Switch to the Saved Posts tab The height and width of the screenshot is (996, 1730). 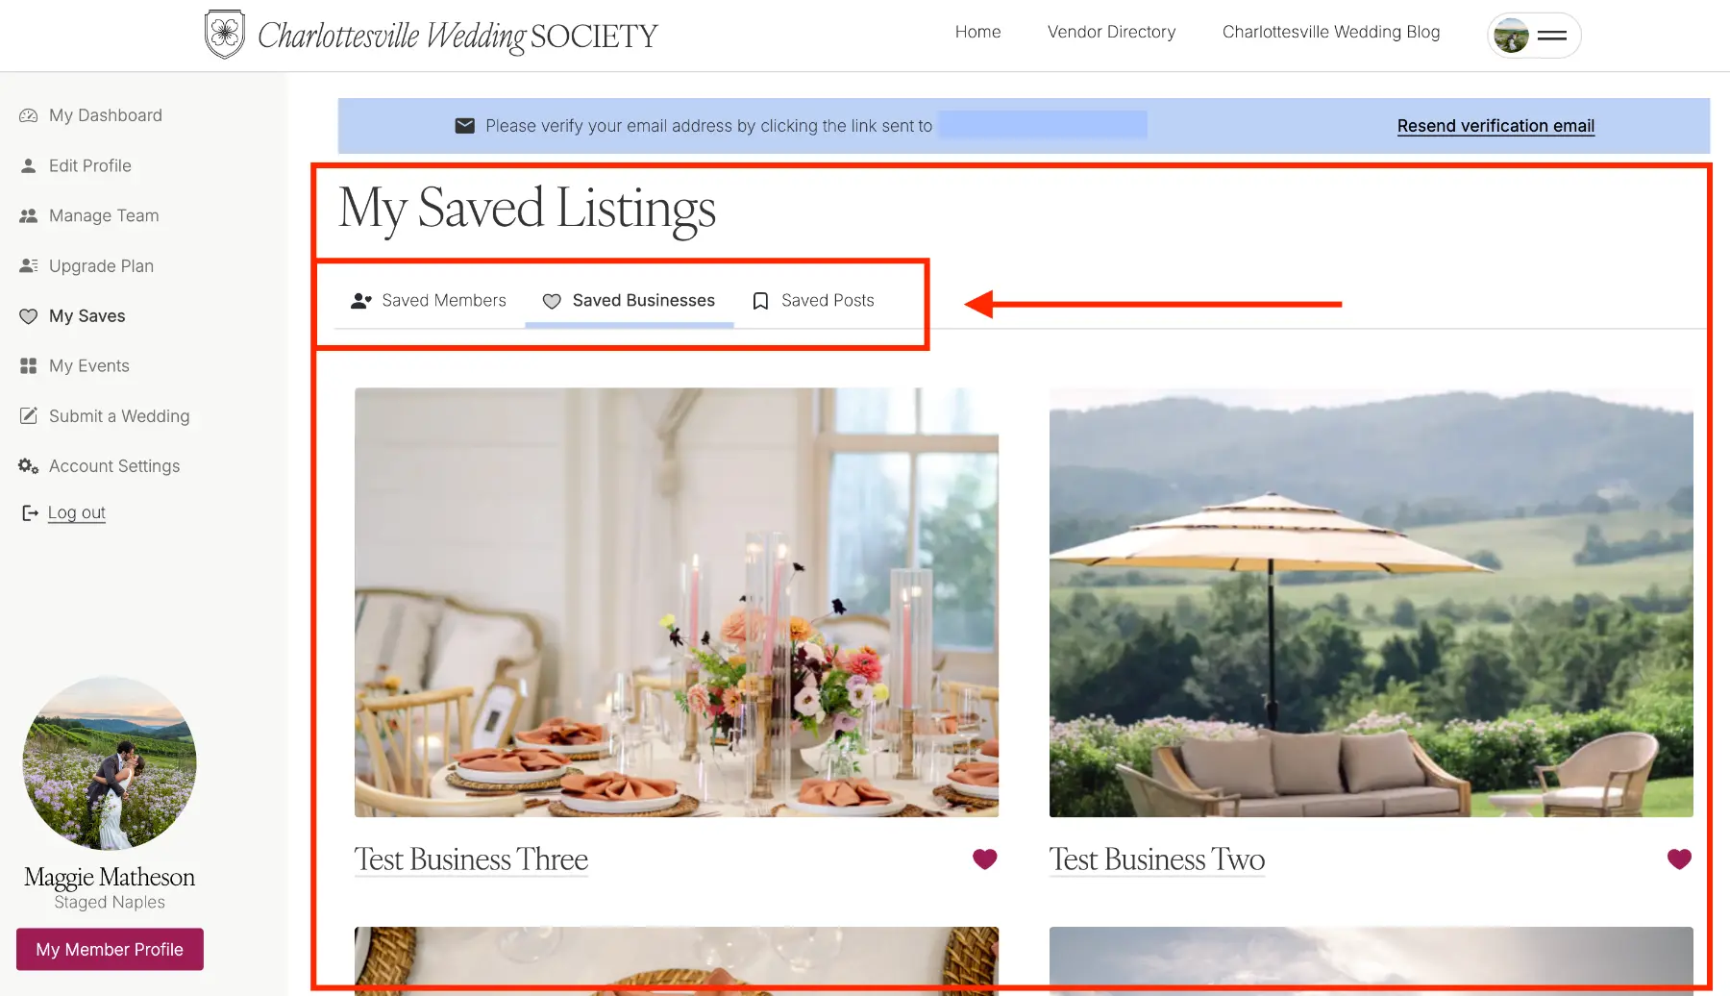tap(813, 301)
